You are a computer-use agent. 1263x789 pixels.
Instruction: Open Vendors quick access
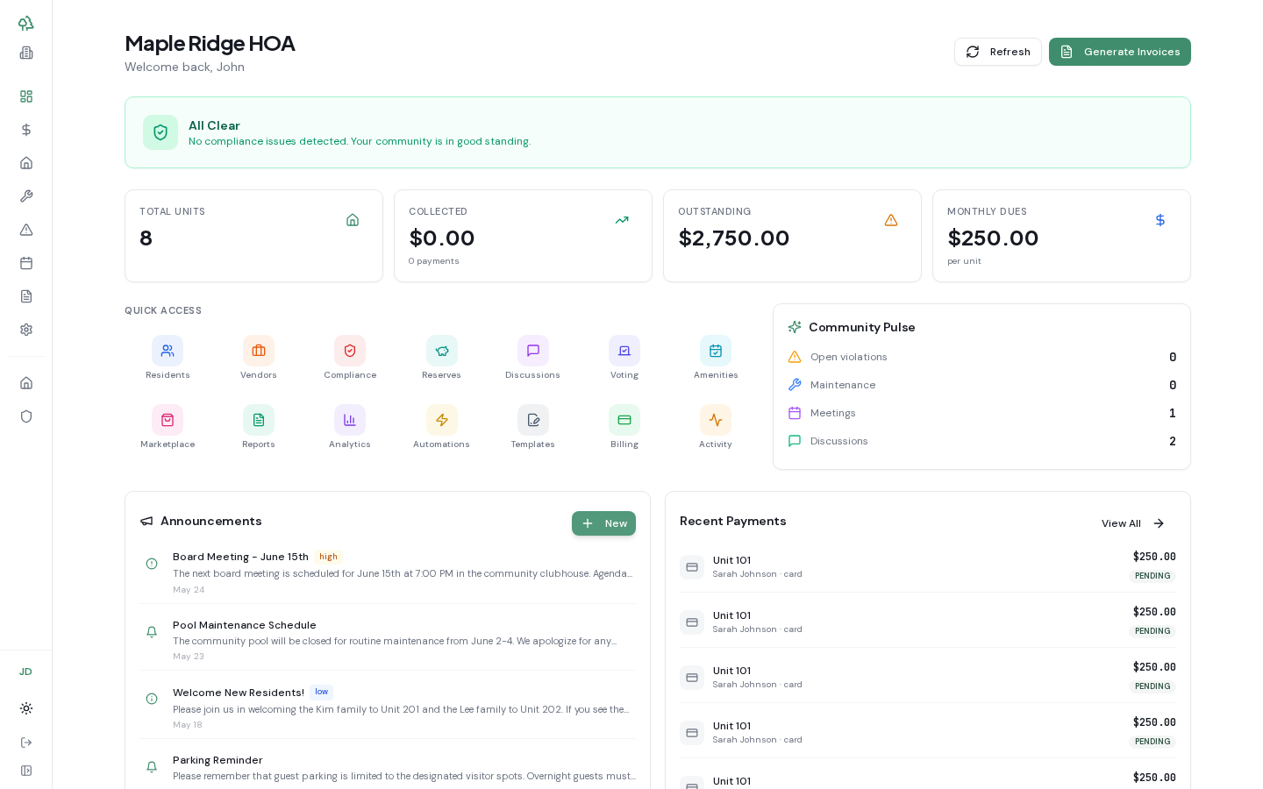[259, 358]
